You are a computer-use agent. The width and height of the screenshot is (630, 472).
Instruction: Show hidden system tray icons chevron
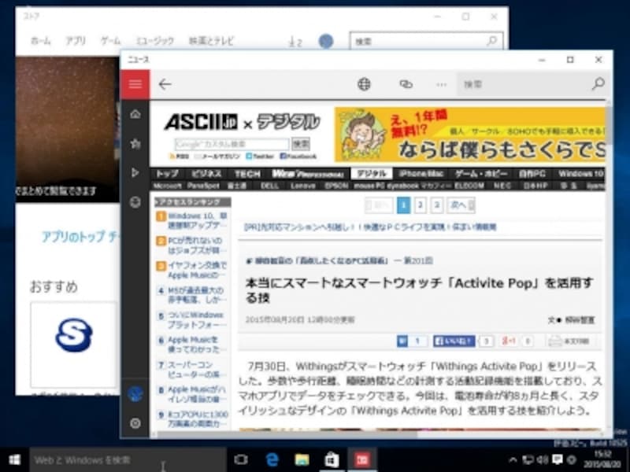point(513,459)
